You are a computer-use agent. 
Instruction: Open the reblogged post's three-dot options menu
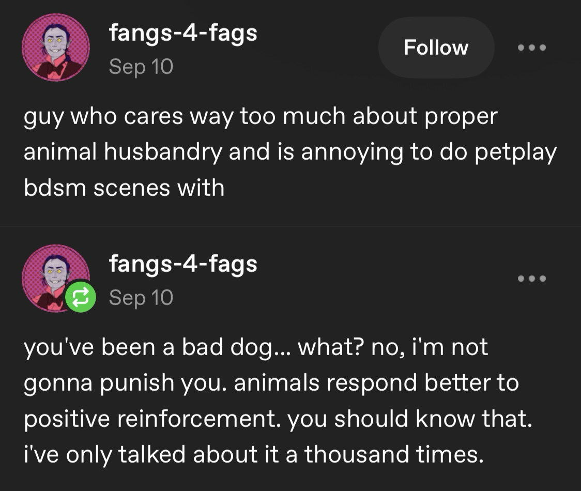click(531, 279)
